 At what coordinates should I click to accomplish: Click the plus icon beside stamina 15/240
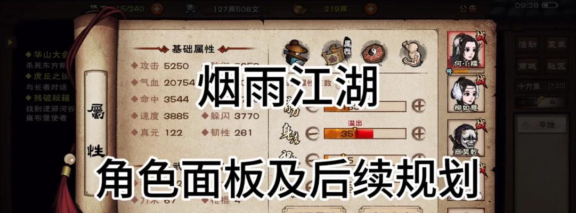(157, 9)
